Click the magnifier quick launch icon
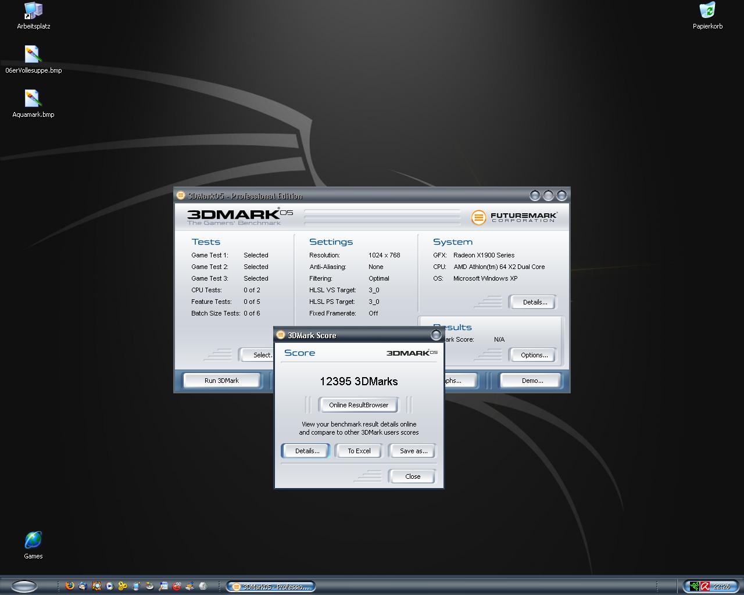 coord(96,586)
